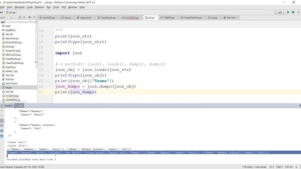The image size is (301, 169).
Task: Select digital.py in the project tree
Action: [10, 67]
